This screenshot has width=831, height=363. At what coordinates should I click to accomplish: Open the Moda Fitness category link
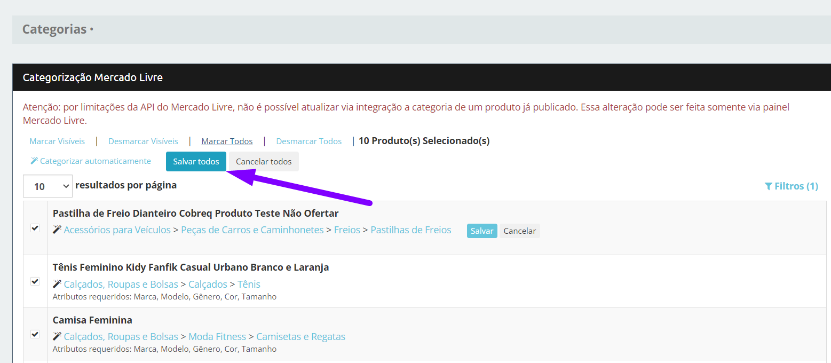coord(217,337)
